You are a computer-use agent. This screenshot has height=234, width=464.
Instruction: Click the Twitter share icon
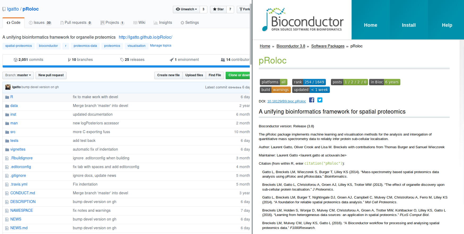pos(320,100)
